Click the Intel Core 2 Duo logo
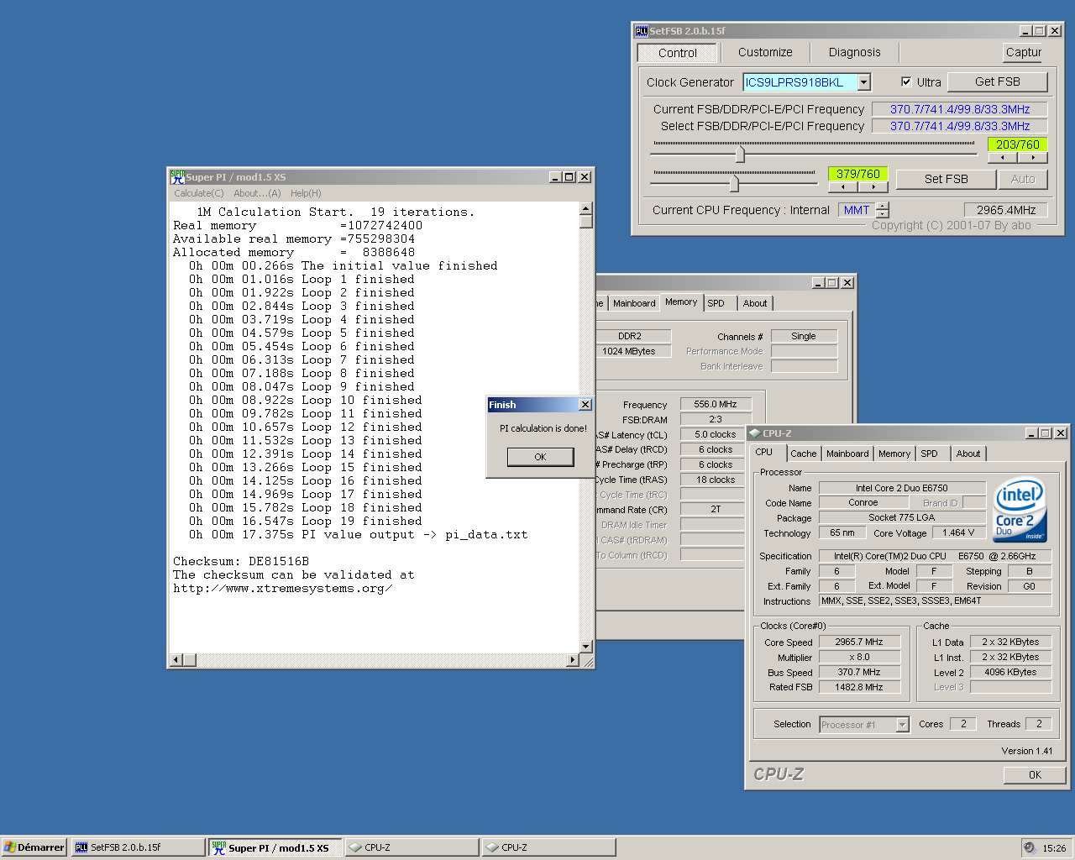1075x860 pixels. point(1020,511)
